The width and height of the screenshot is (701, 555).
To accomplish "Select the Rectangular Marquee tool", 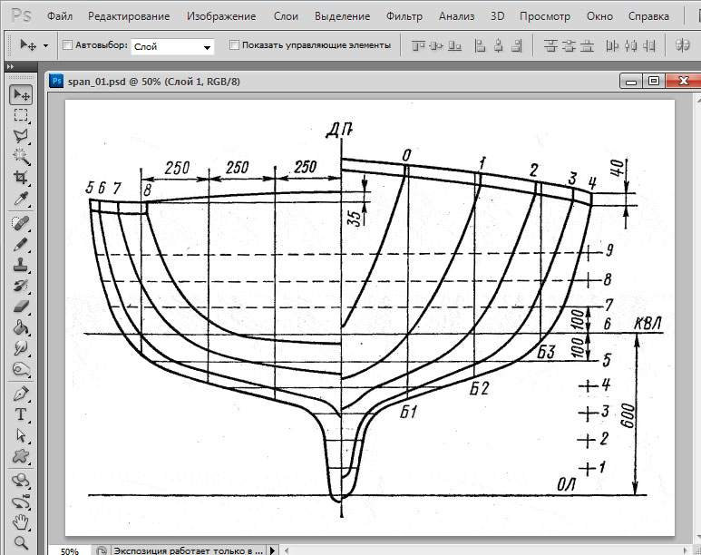I will tap(20, 115).
